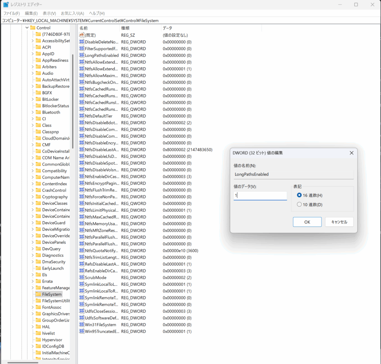Open the 表示(V) menu

coord(49,13)
